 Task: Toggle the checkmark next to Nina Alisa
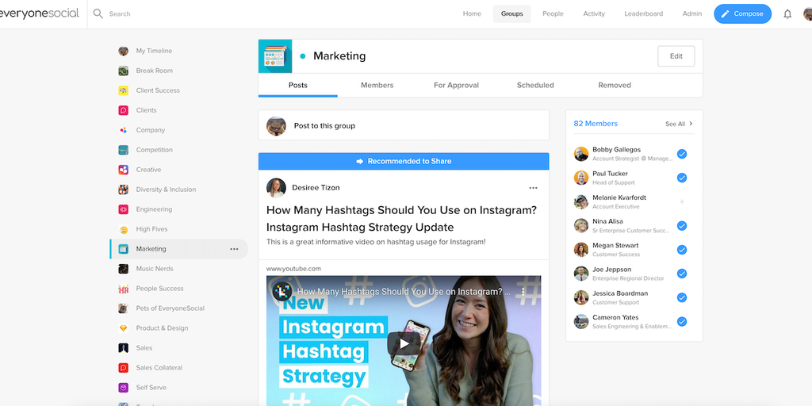pyautogui.click(x=682, y=226)
